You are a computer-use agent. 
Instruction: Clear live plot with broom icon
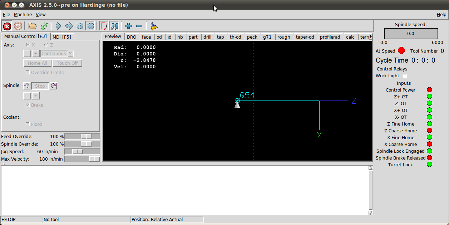154,26
